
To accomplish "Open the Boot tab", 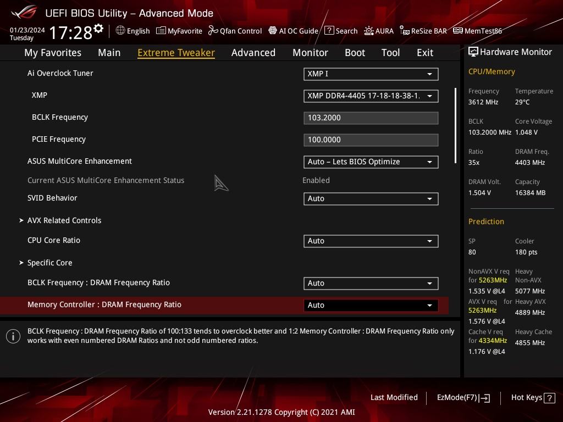I will point(355,53).
